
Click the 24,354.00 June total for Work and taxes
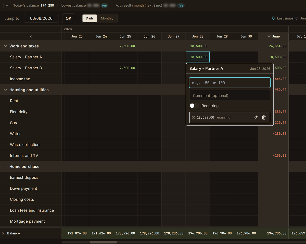pyautogui.click(x=277, y=46)
